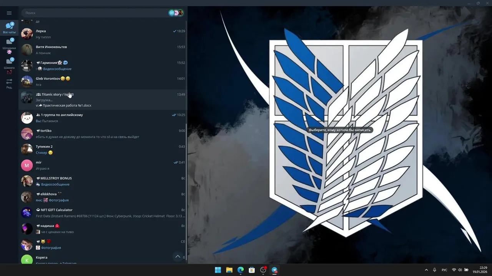The height and width of the screenshot is (276, 492).
Task: Click "Видеосообщение" preview under MELLSTROY BONUS
Action: tap(55, 184)
